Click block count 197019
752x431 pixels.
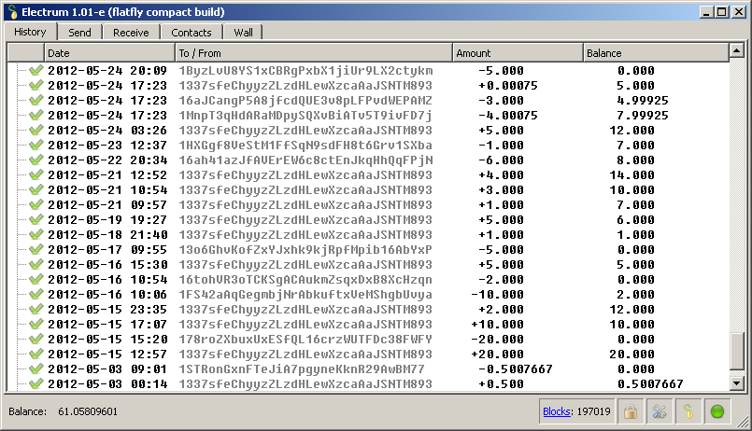[594, 411]
